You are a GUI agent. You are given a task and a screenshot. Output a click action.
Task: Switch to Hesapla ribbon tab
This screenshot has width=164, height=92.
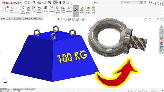click(19, 18)
